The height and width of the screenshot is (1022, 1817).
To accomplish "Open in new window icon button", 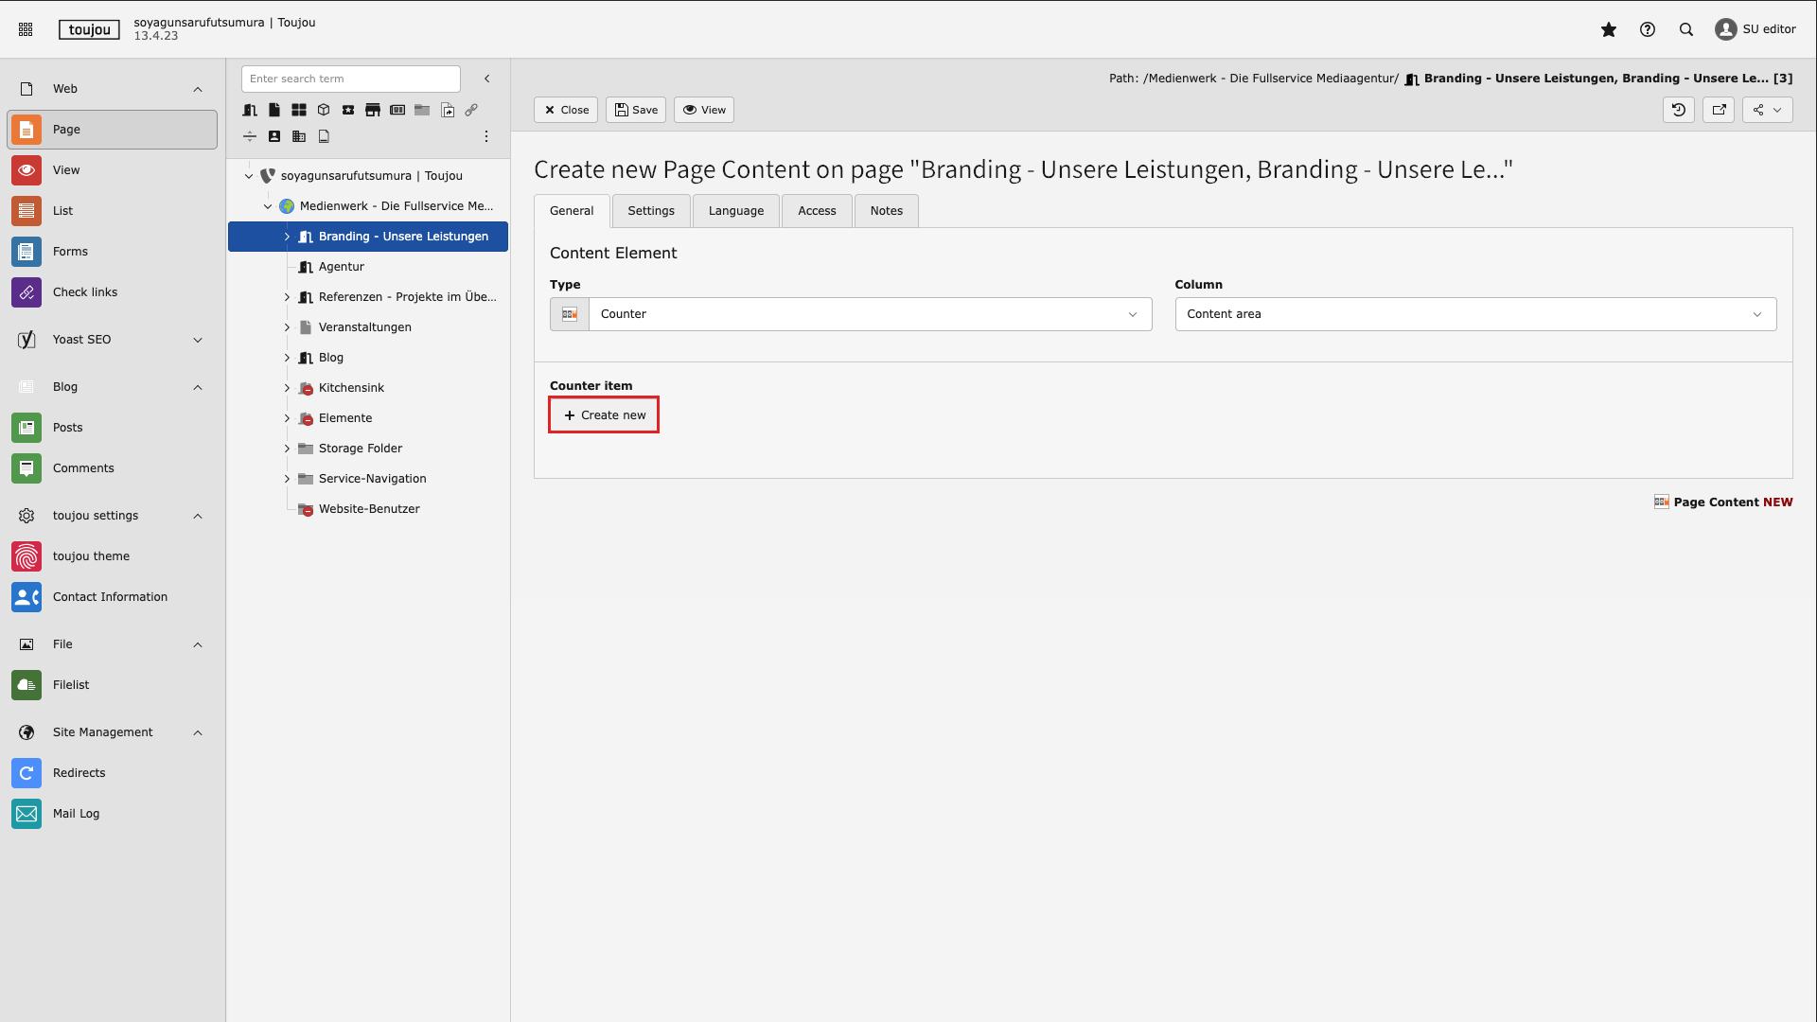I will click(1719, 110).
